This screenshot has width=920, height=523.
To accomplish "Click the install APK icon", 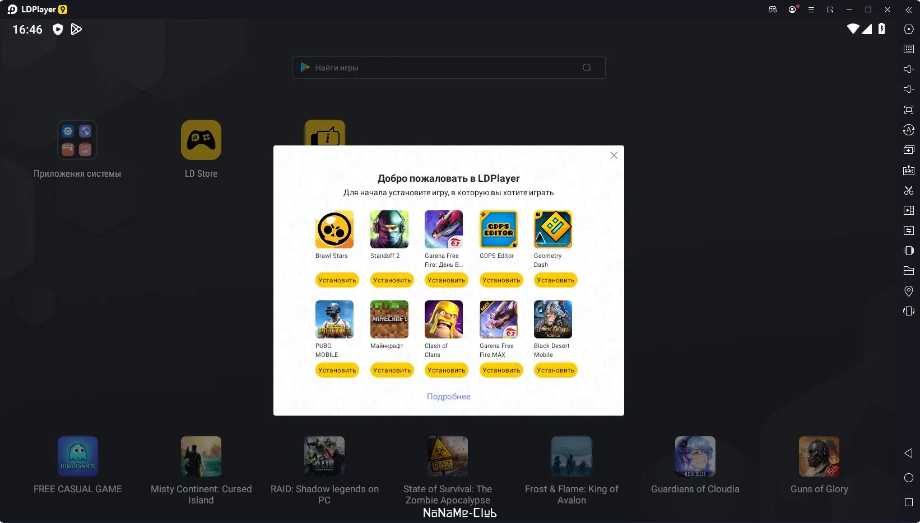I will point(909,170).
